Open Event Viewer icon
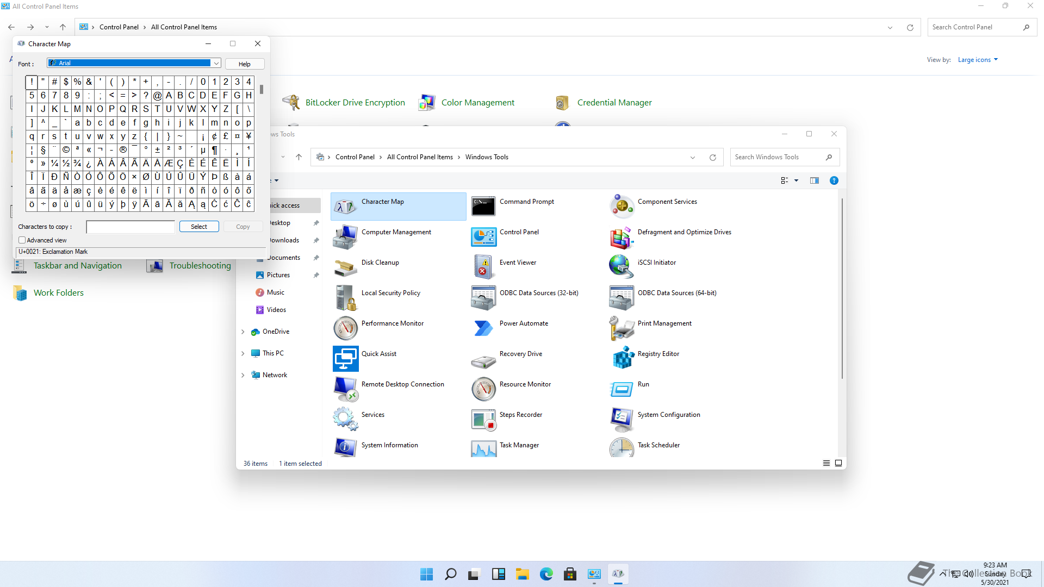Image resolution: width=1044 pixels, height=587 pixels. coord(483,267)
